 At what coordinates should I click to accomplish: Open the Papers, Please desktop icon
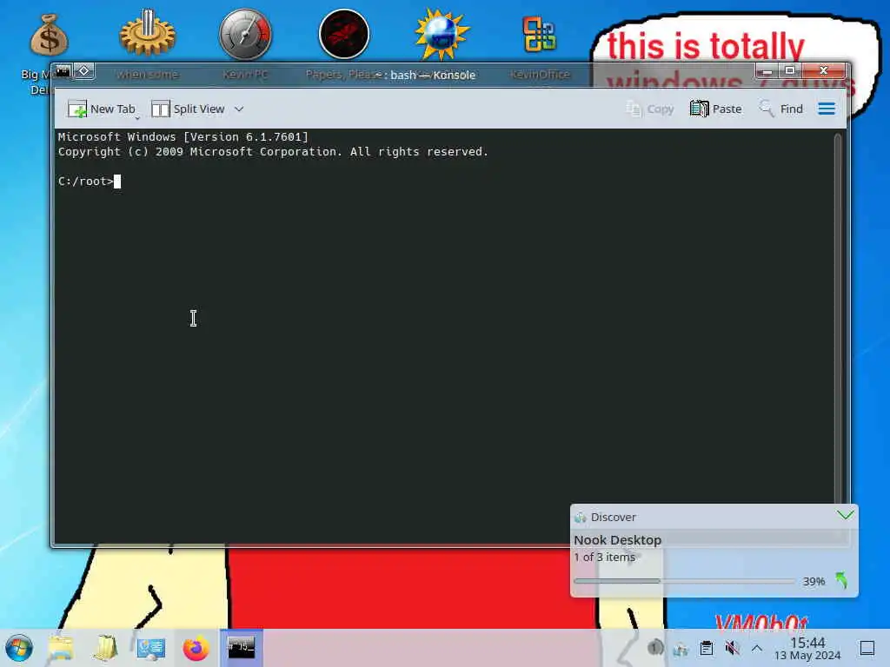[x=344, y=34]
